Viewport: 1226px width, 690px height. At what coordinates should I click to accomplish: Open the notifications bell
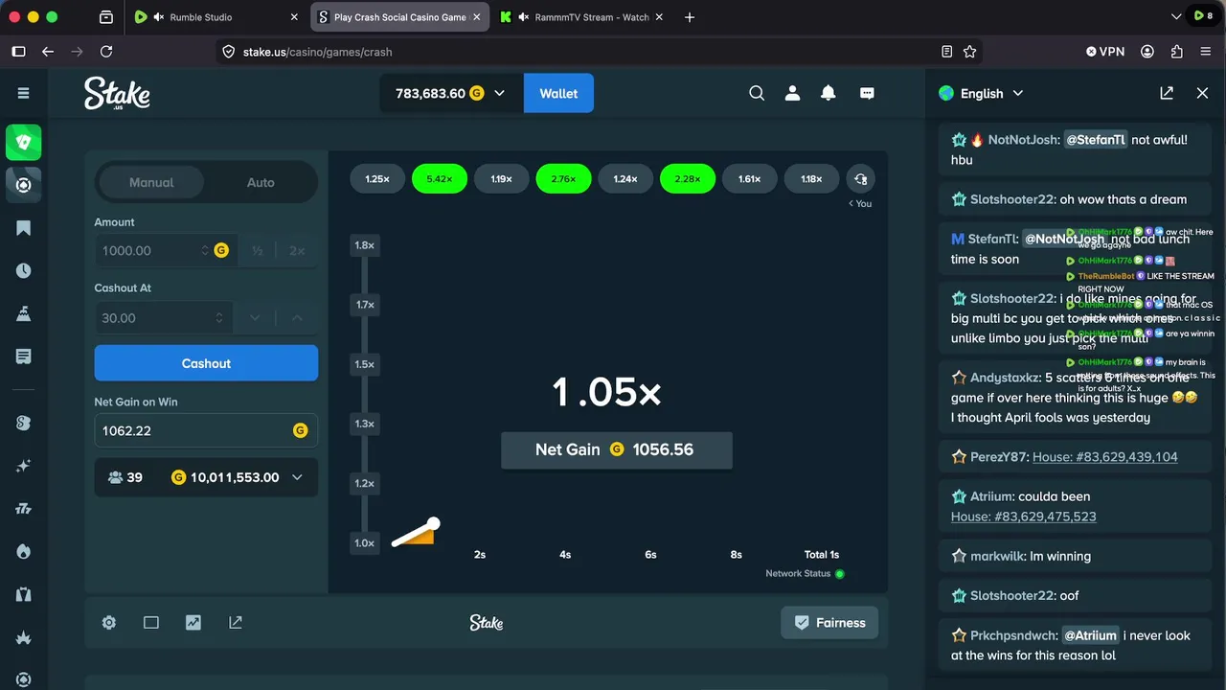tap(829, 93)
